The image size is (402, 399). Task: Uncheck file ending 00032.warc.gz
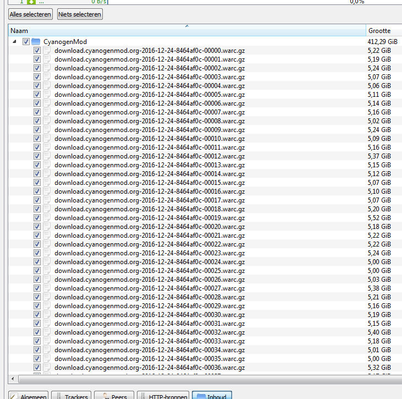37,332
